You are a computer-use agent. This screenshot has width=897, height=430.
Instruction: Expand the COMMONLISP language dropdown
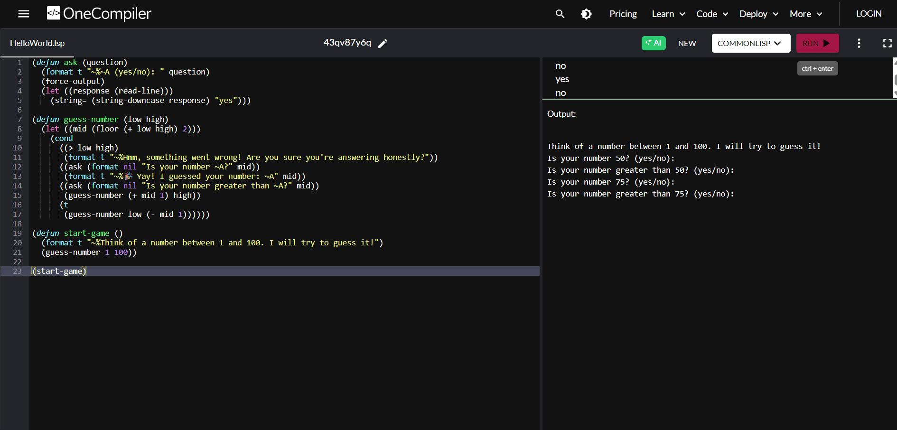tap(750, 43)
